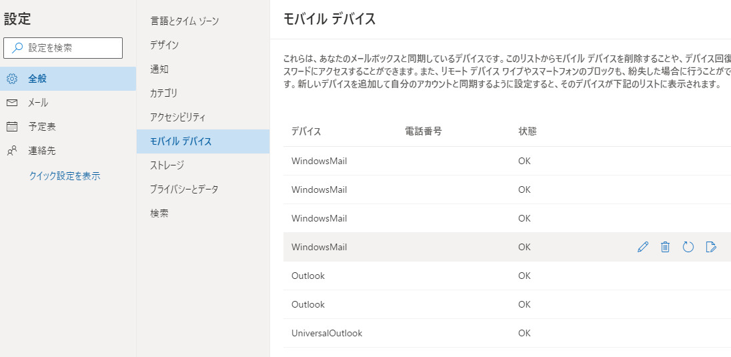Click the pencil edit icon on highlighted WindowsMail row
The height and width of the screenshot is (357, 731).
(x=643, y=247)
